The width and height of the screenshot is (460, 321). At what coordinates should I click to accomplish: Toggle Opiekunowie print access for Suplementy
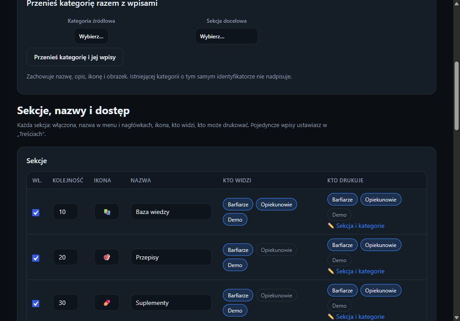[381, 290]
